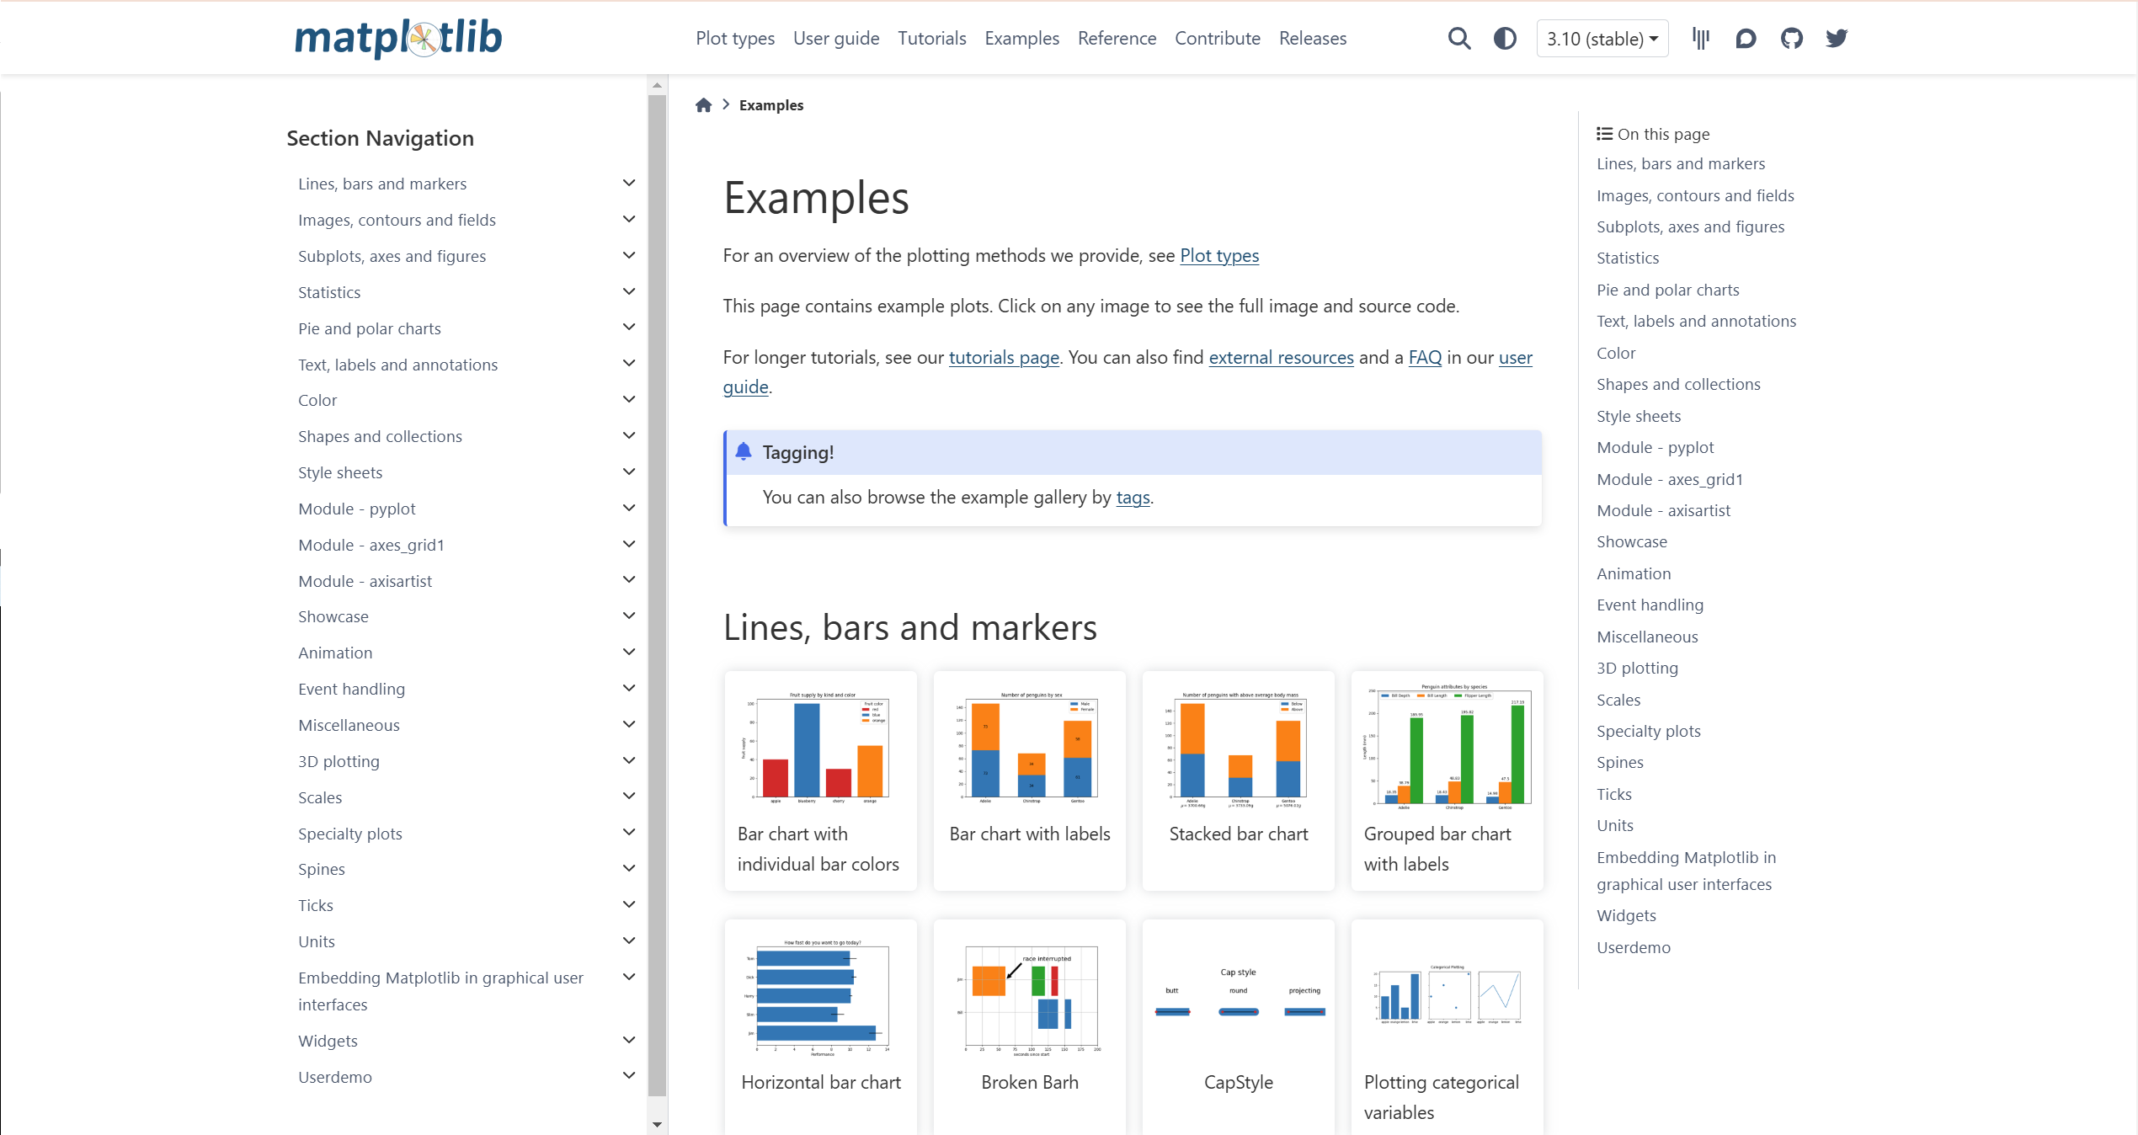Image resolution: width=2138 pixels, height=1135 pixels.
Task: Expand the Userdemo section chevron
Action: 628,1075
